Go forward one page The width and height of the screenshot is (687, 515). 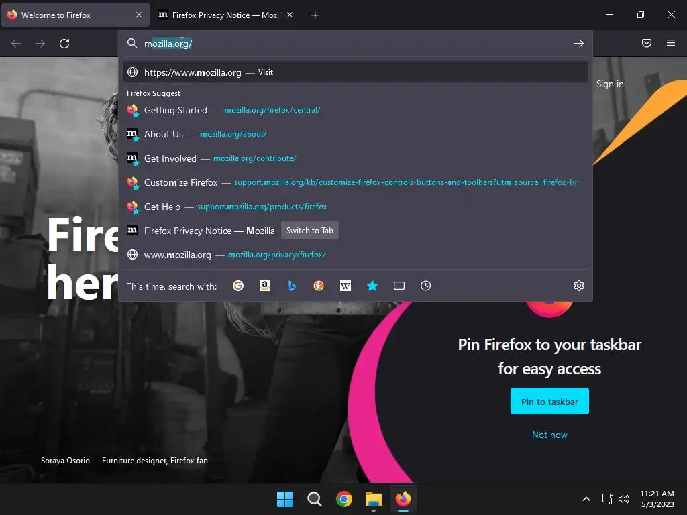40,44
